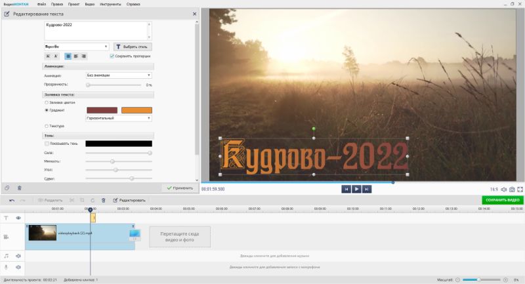
Task: Toggle 'Сохранять пропорции' checkbox
Action: (112, 56)
